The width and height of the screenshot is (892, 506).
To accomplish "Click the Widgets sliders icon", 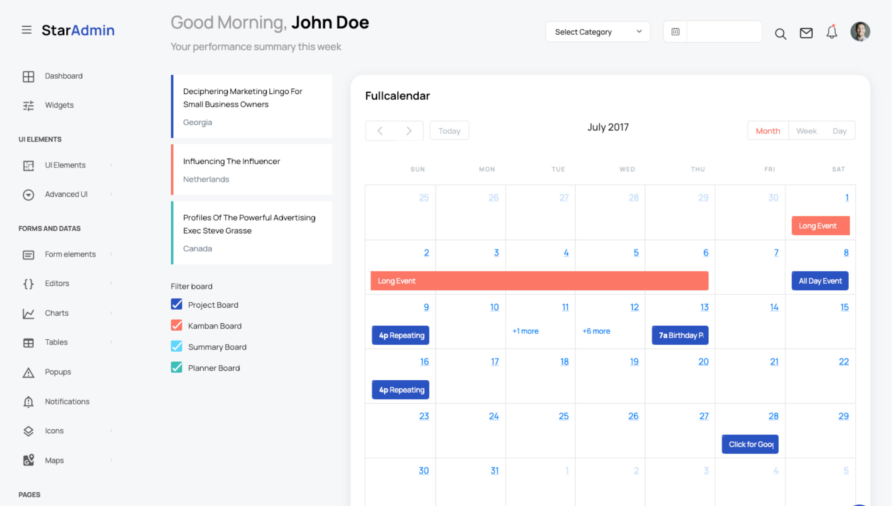I will (28, 106).
